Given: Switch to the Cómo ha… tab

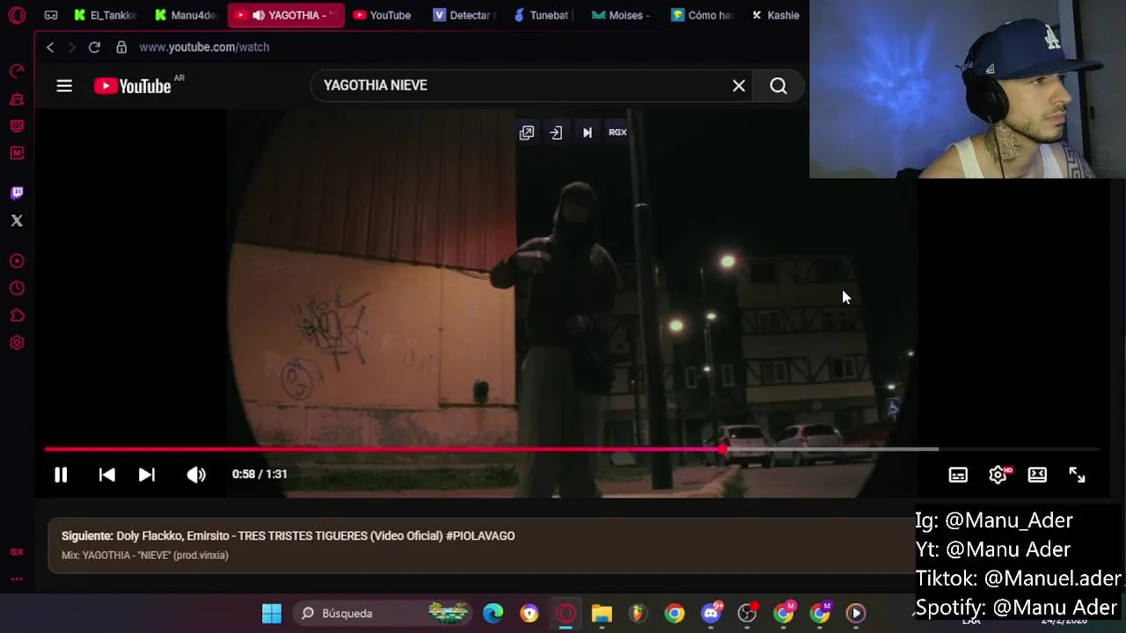Looking at the screenshot, I should 701,15.
